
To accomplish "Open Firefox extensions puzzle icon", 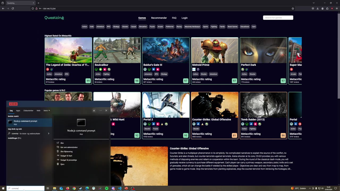I will click(327, 8).
